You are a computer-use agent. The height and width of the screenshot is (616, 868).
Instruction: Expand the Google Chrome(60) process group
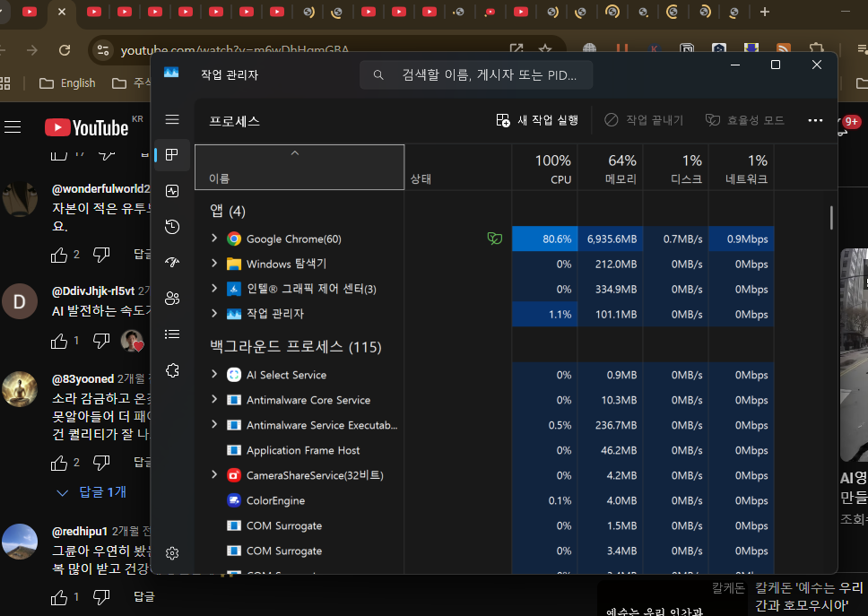tap(214, 238)
